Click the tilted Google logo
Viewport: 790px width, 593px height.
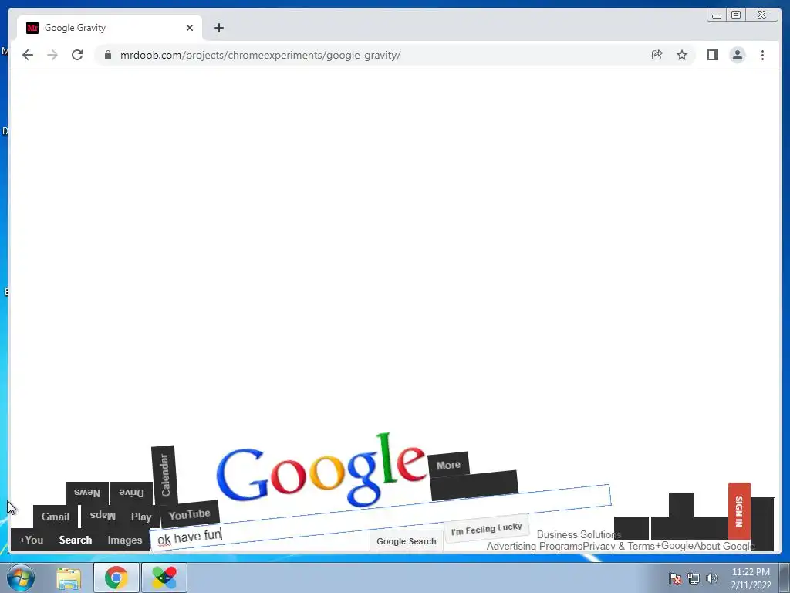[x=322, y=469]
